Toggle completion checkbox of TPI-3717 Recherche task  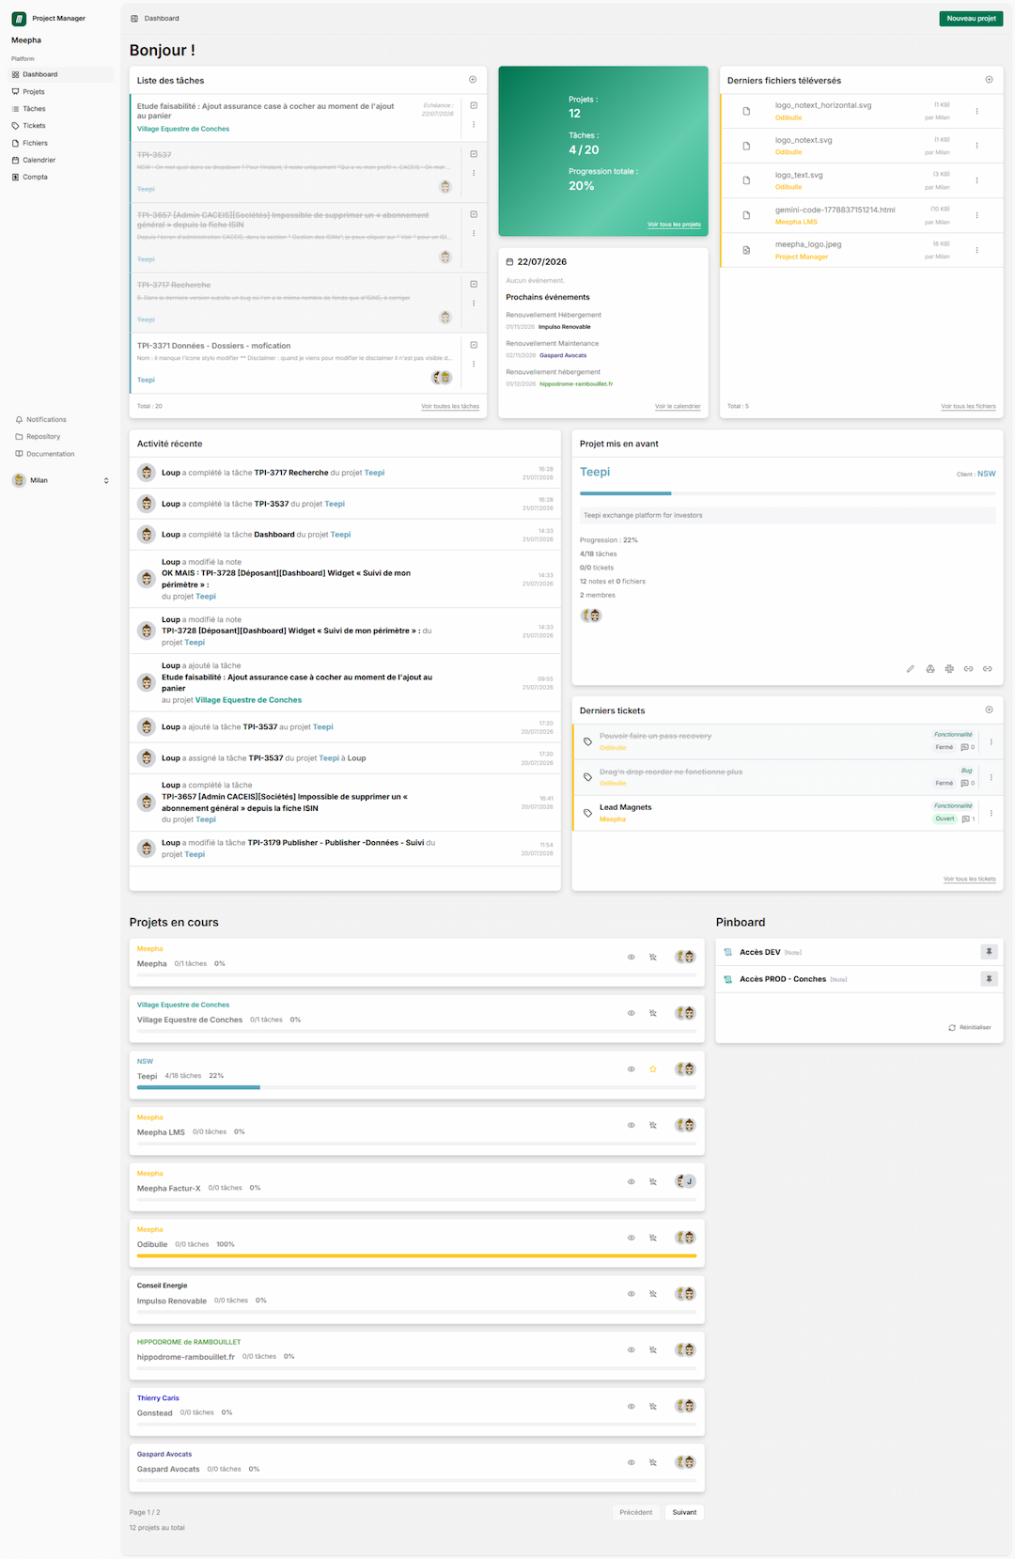pyautogui.click(x=474, y=284)
